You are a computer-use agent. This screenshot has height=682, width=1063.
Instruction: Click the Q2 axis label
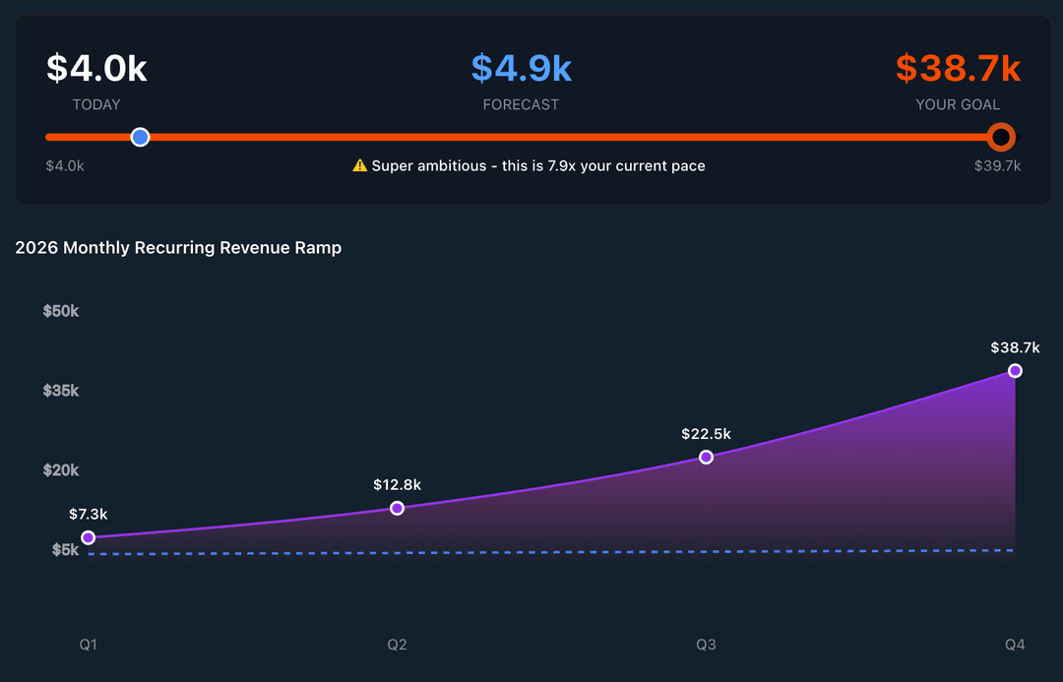pyautogui.click(x=397, y=645)
